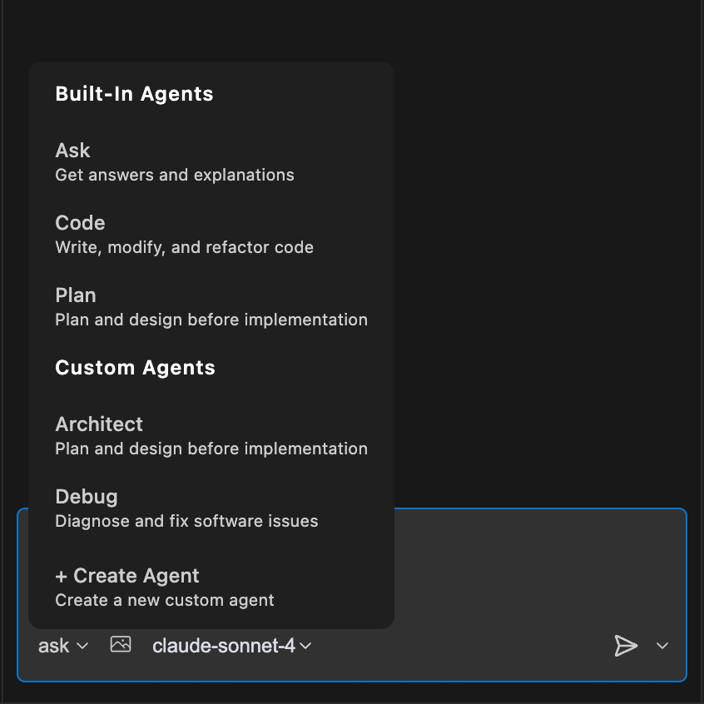Select the Debug custom agent

click(x=87, y=497)
